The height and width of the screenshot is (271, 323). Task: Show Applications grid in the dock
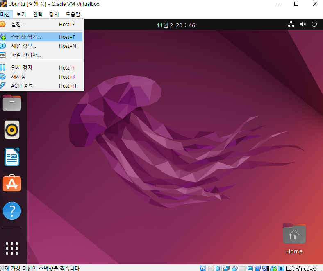tap(12, 248)
